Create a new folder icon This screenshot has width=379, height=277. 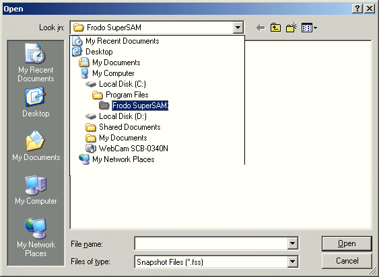point(291,28)
